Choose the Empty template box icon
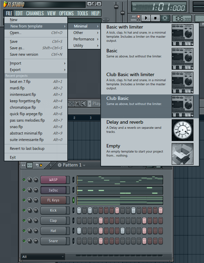 (x=183, y=154)
